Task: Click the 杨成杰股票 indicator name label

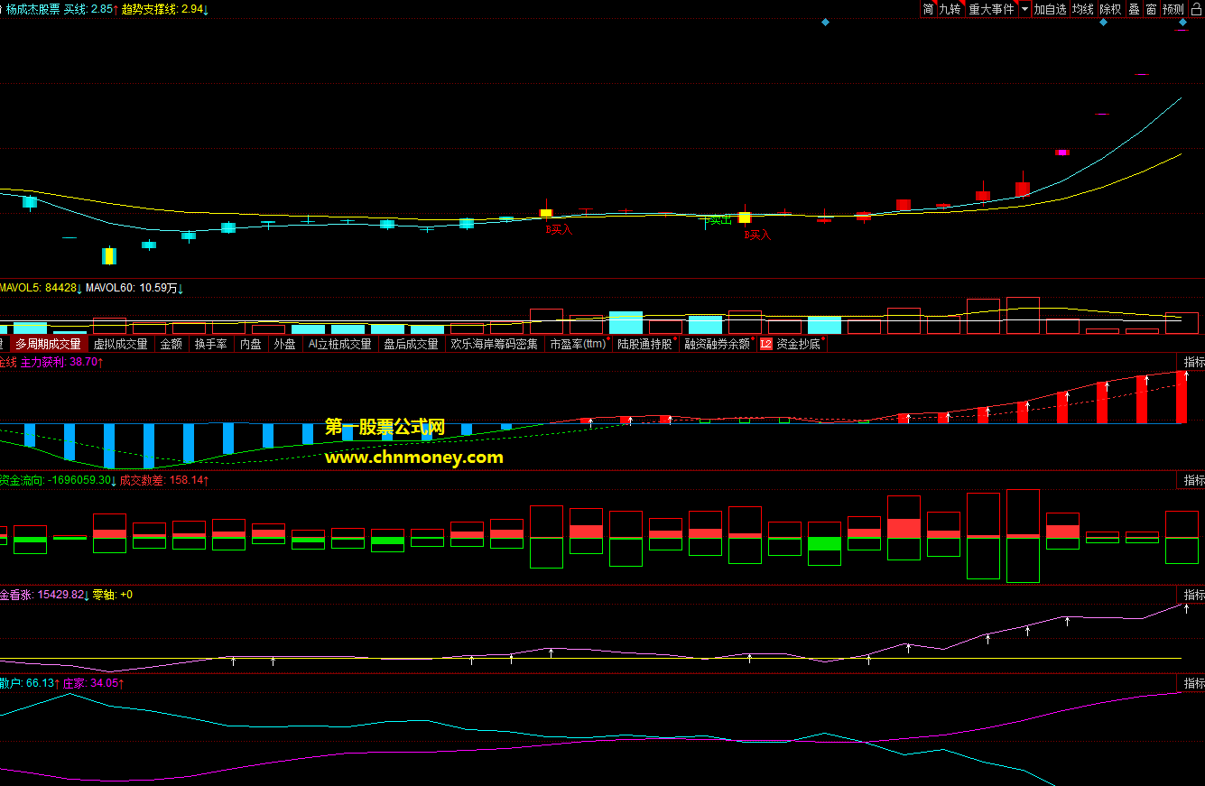Action: point(32,9)
